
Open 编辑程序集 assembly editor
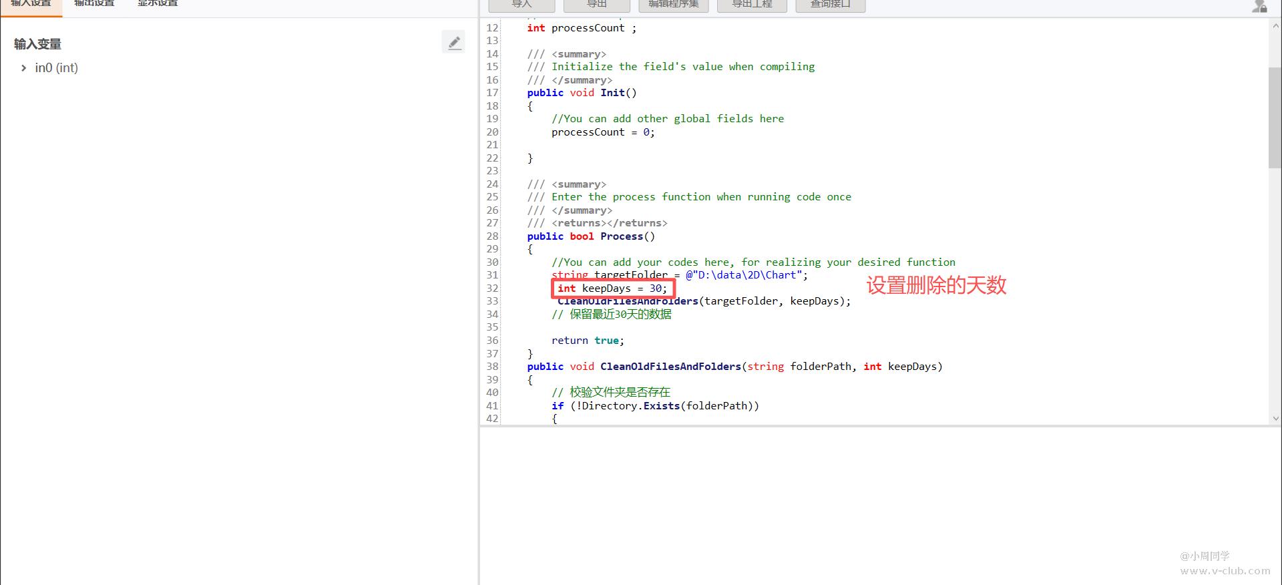click(673, 5)
